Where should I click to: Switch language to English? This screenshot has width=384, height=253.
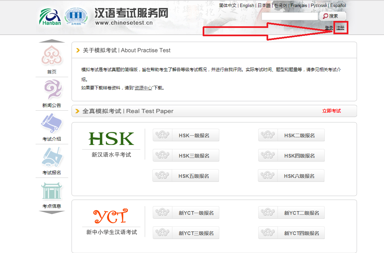point(247,5)
